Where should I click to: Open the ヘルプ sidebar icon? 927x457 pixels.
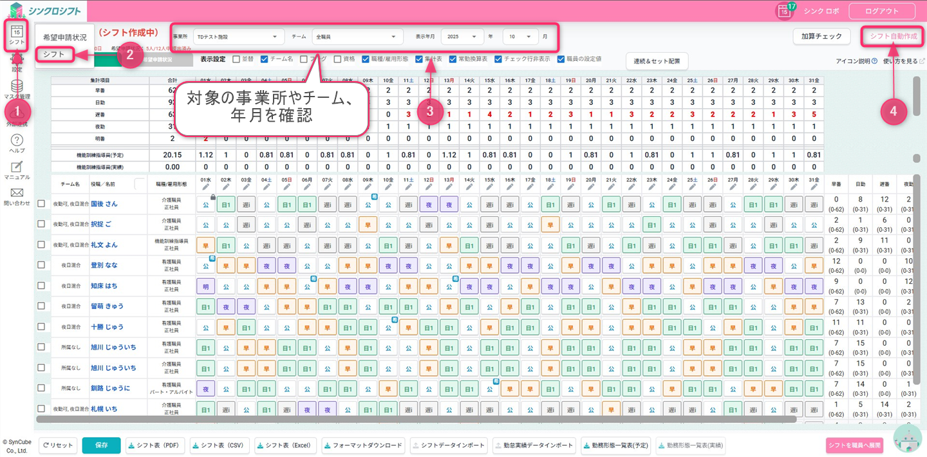17,140
